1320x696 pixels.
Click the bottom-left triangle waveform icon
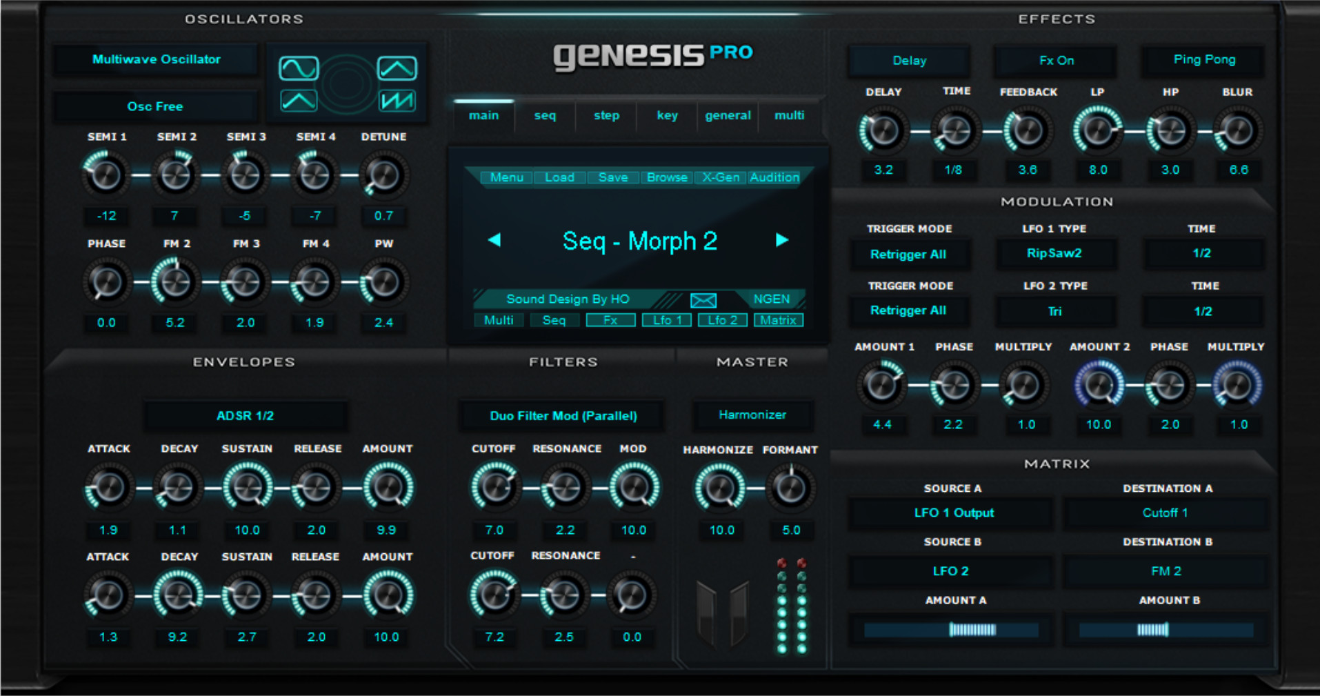298,101
